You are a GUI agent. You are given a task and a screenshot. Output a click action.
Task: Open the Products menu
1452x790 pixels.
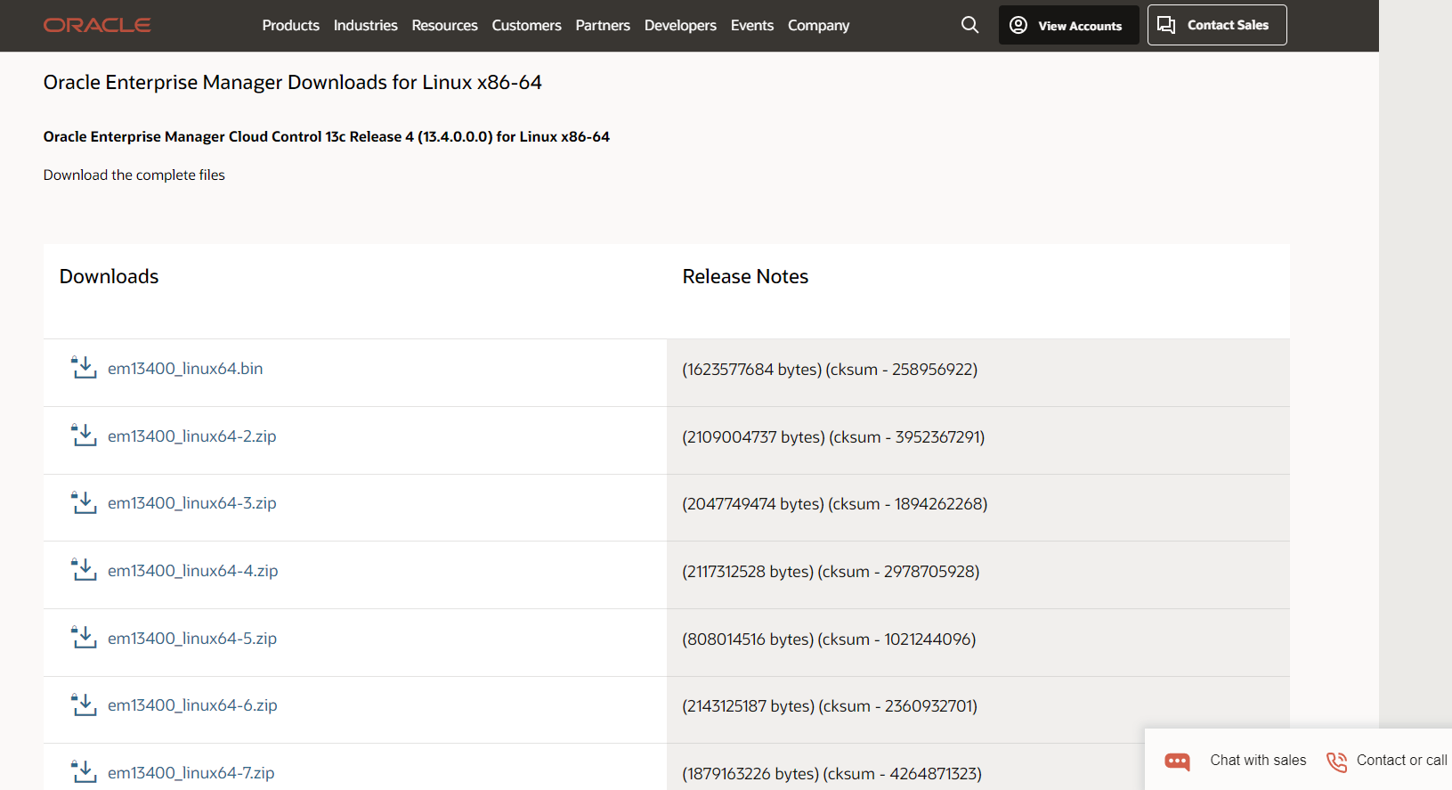[x=290, y=25]
